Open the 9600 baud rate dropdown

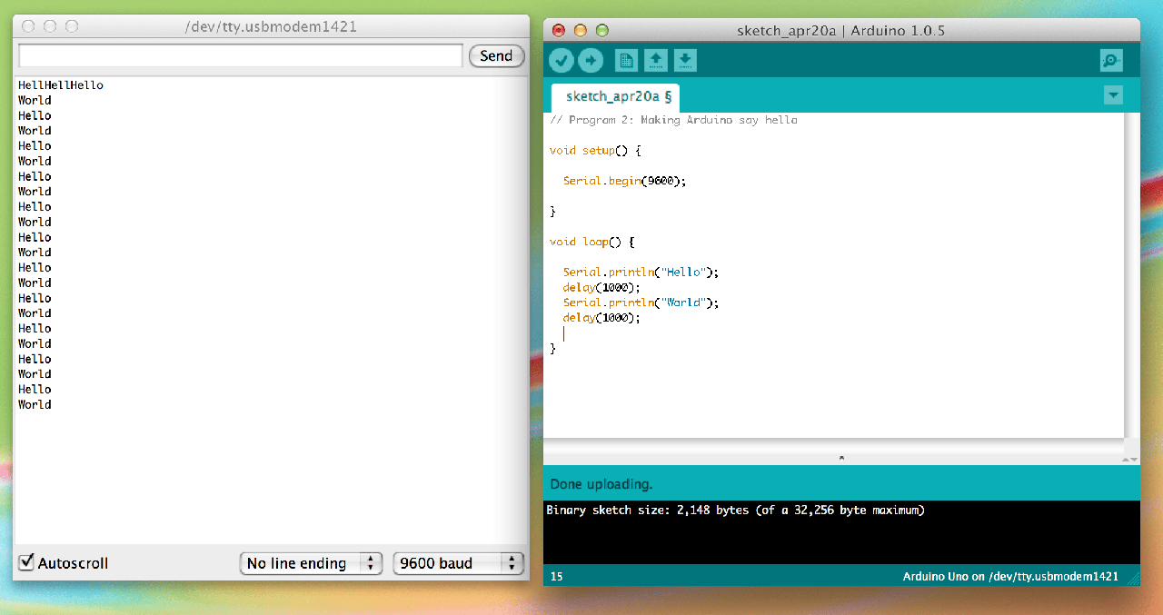459,563
